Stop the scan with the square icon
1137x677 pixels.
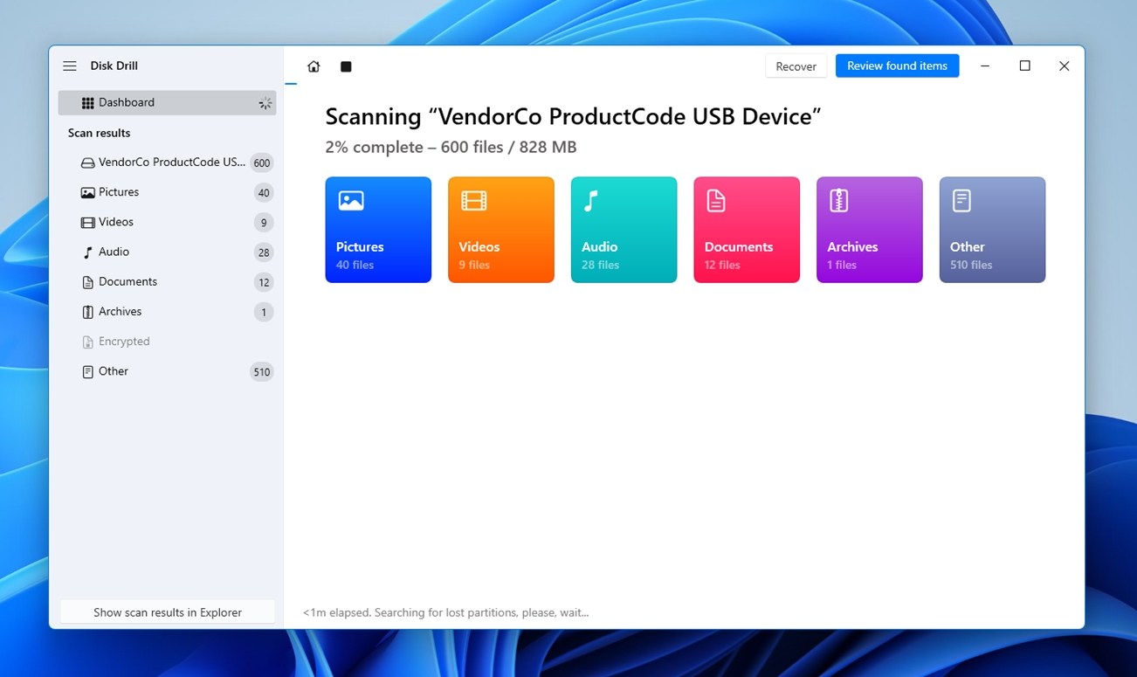tap(346, 66)
